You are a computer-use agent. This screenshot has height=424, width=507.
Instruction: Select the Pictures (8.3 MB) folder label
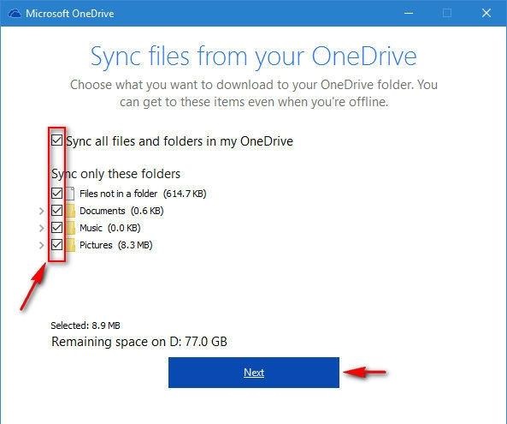(115, 245)
